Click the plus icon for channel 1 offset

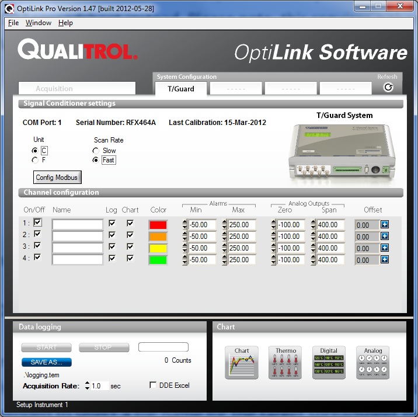pyautogui.click(x=385, y=224)
